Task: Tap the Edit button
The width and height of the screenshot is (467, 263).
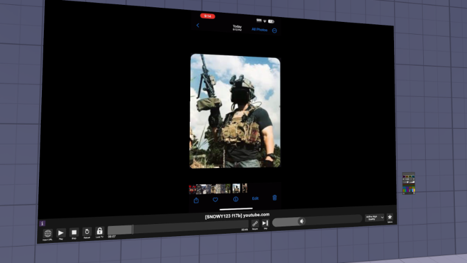Action: [x=255, y=198]
